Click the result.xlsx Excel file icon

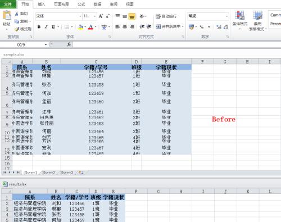coord(5,184)
